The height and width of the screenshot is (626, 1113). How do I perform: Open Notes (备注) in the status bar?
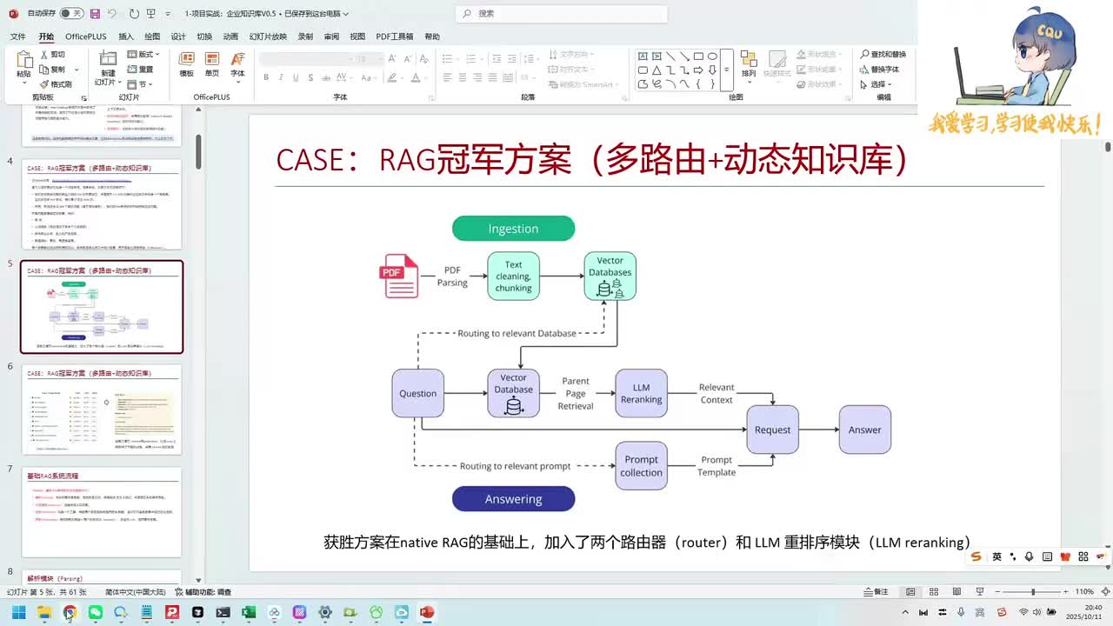point(875,592)
